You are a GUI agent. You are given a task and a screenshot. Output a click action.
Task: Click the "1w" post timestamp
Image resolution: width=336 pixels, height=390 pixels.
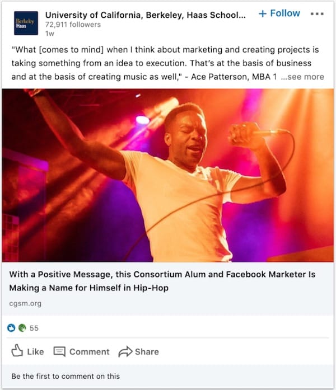pos(49,34)
